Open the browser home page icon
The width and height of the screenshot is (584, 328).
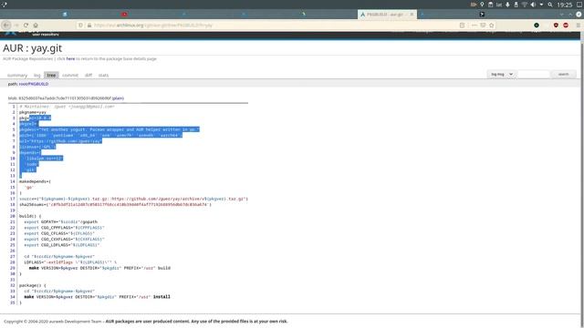point(36,25)
